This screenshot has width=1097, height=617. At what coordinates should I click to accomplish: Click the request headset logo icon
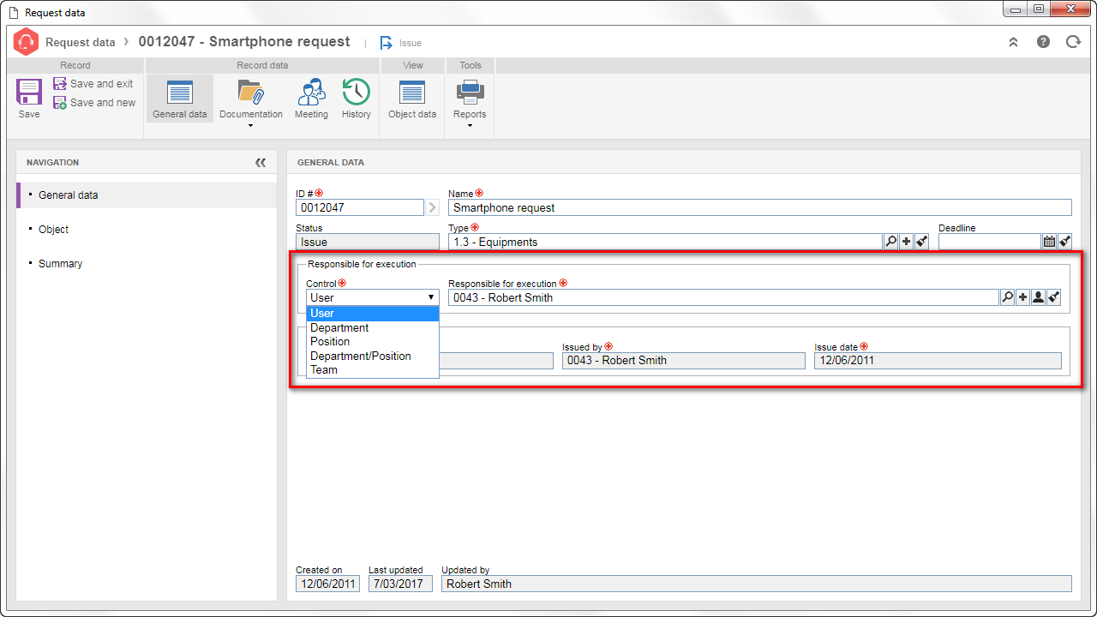27,42
